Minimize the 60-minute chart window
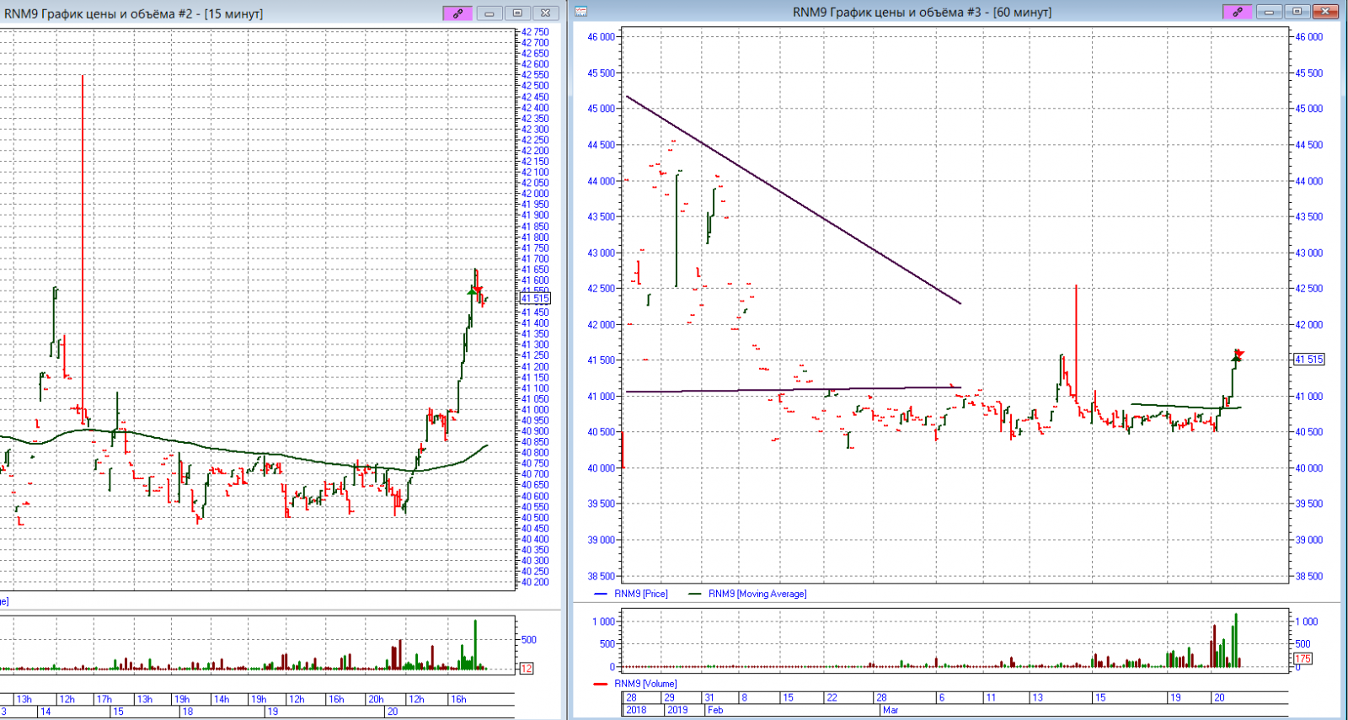This screenshot has height=720, width=1348. 1270,12
